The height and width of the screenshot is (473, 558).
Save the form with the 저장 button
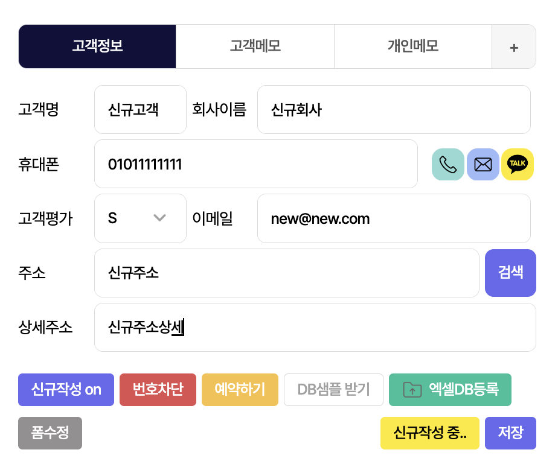click(510, 433)
